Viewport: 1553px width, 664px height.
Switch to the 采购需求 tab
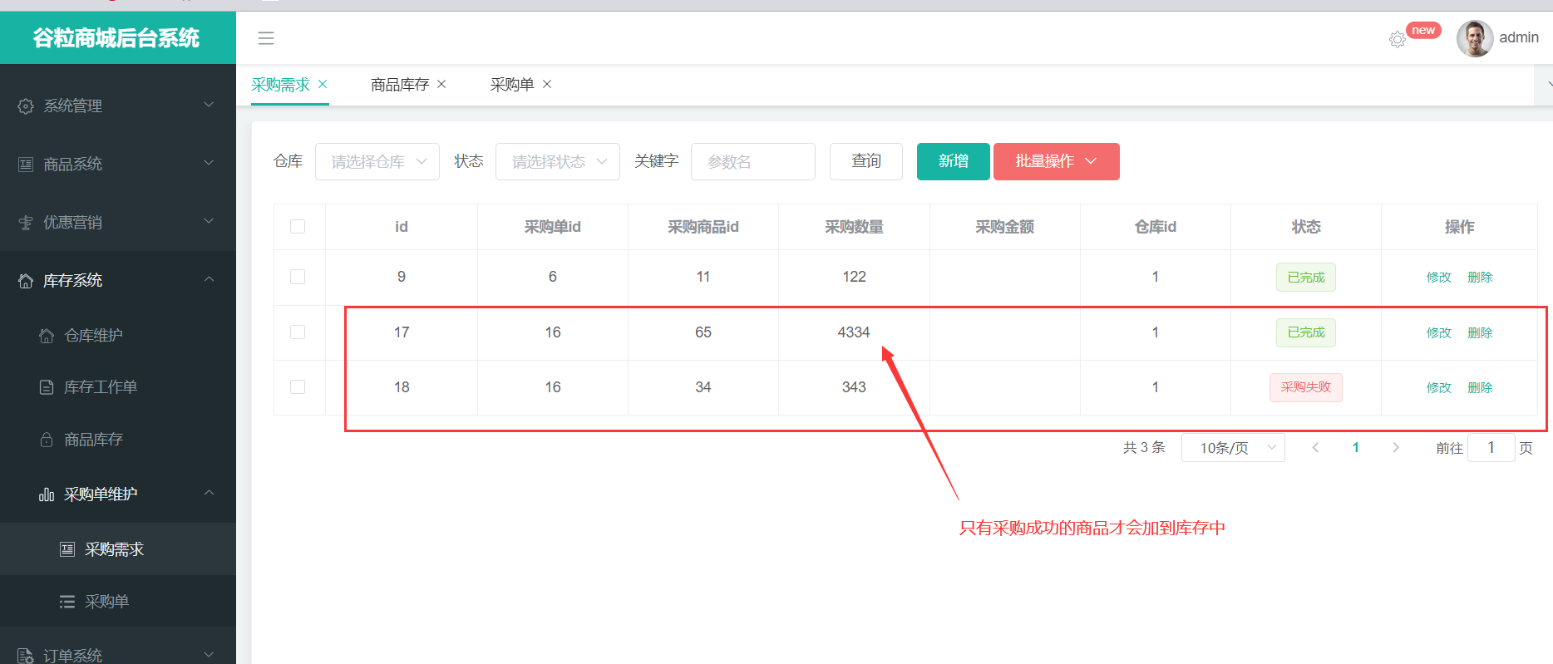pos(280,84)
